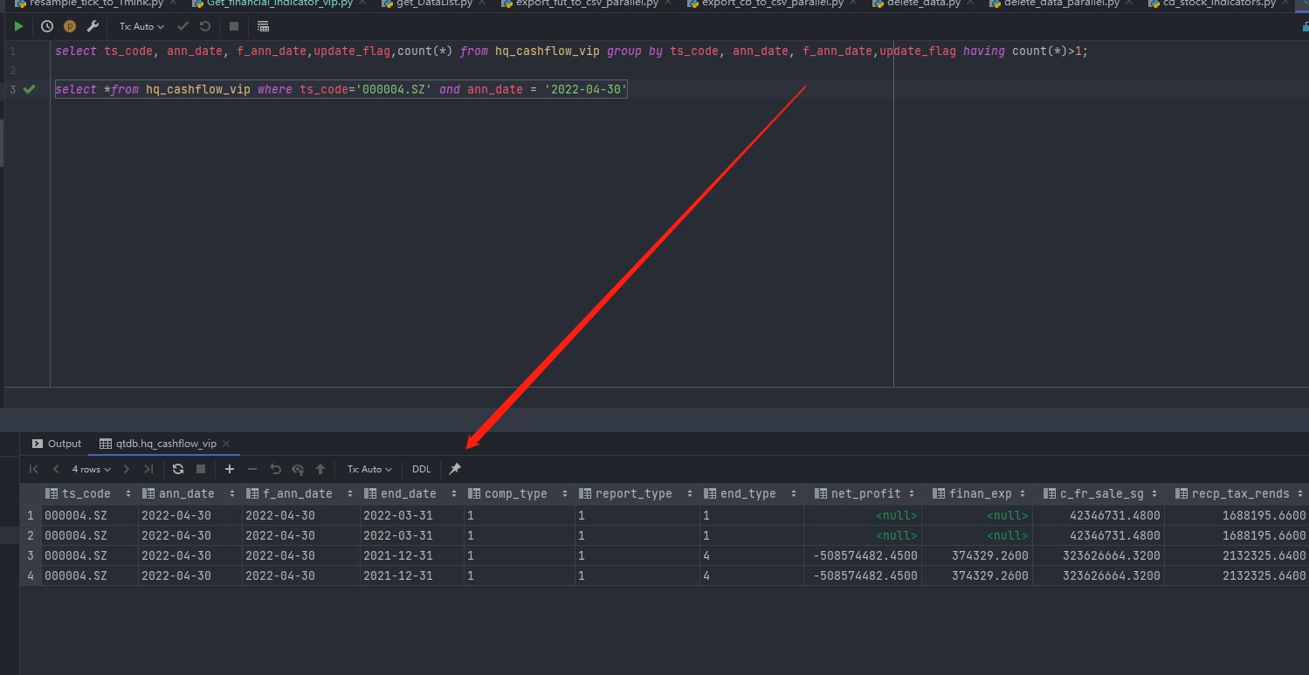The height and width of the screenshot is (675, 1309).
Task: Click the In-Editor Results table icon
Action: 263,26
